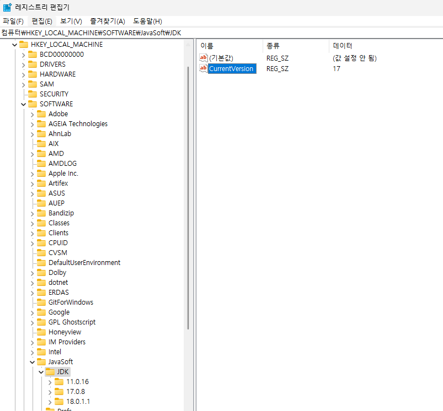The image size is (443, 411).
Task: Click the ASUS folder icon
Action: click(x=41, y=193)
